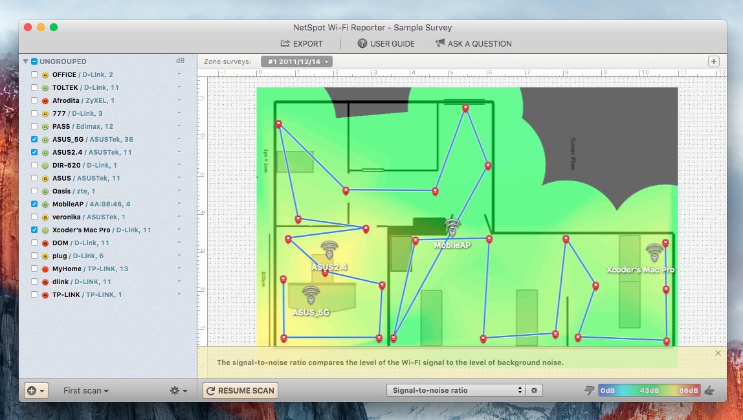Open the USER GUIDE
This screenshot has width=743, height=420.
pos(386,43)
